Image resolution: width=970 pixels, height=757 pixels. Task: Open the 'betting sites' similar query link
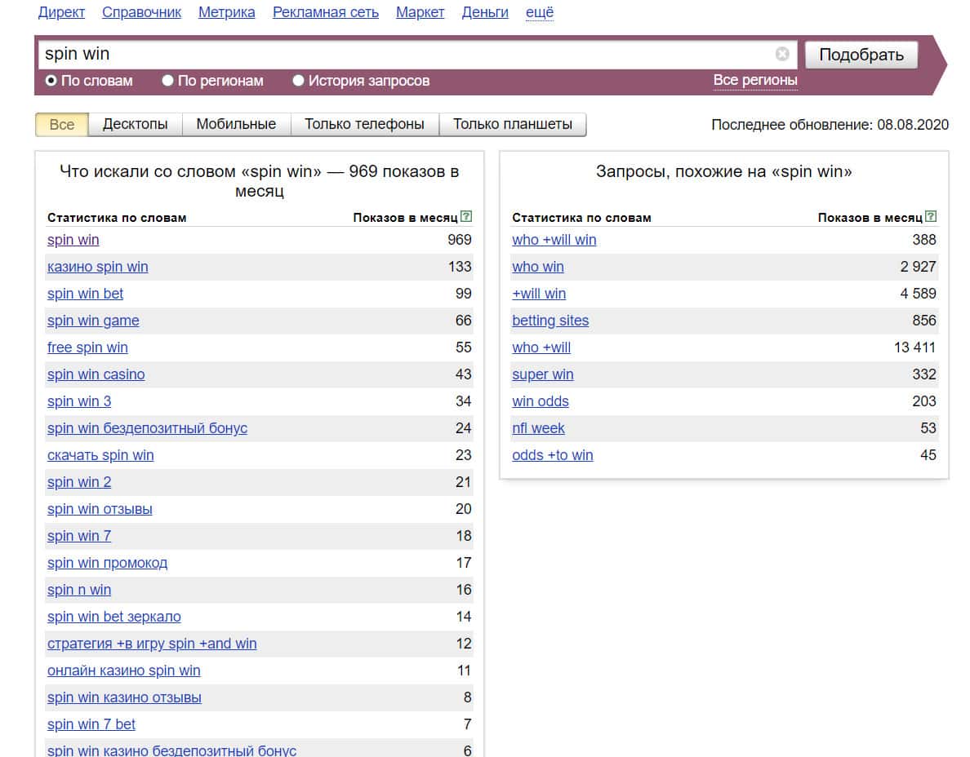[x=550, y=321]
